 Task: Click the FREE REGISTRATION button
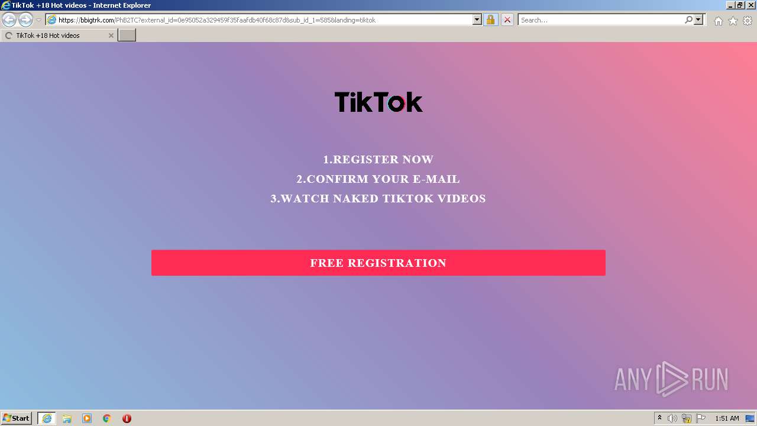pyautogui.click(x=378, y=263)
